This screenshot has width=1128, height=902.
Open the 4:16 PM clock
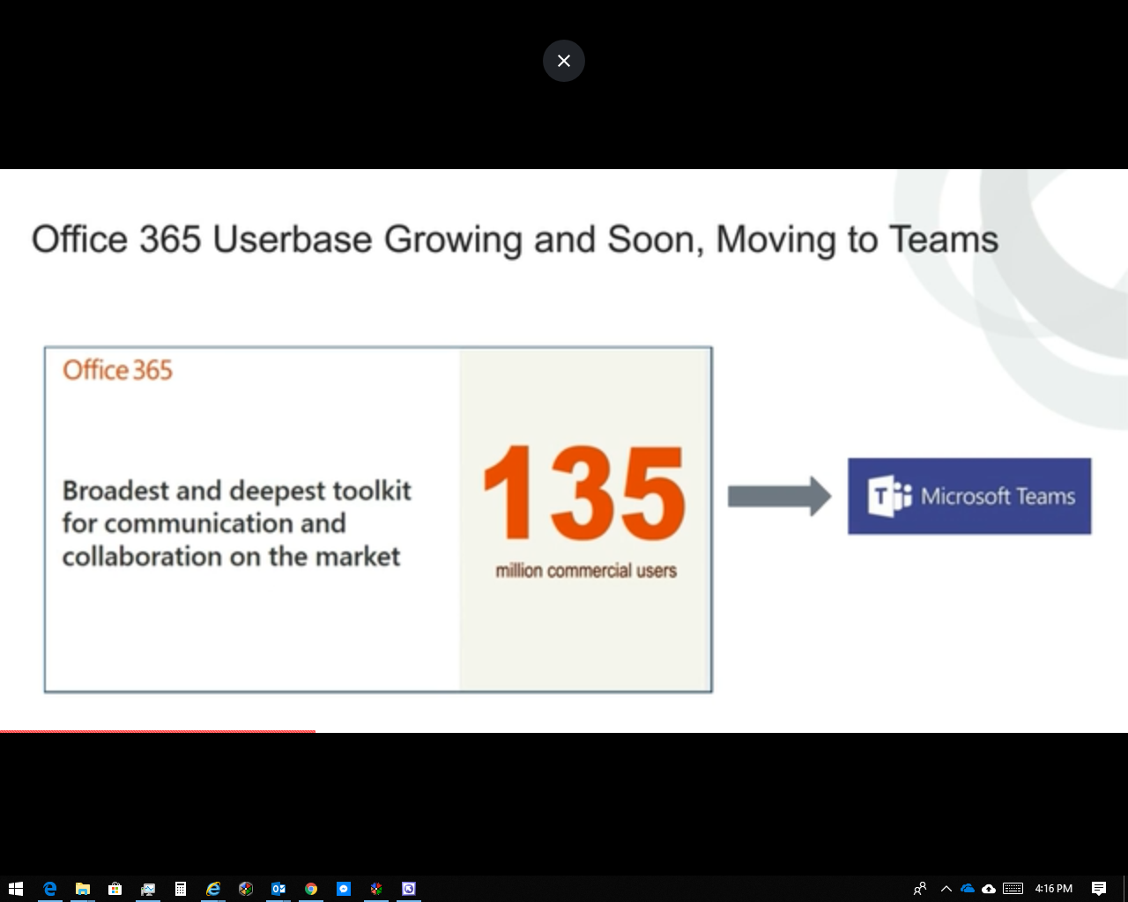point(1053,889)
